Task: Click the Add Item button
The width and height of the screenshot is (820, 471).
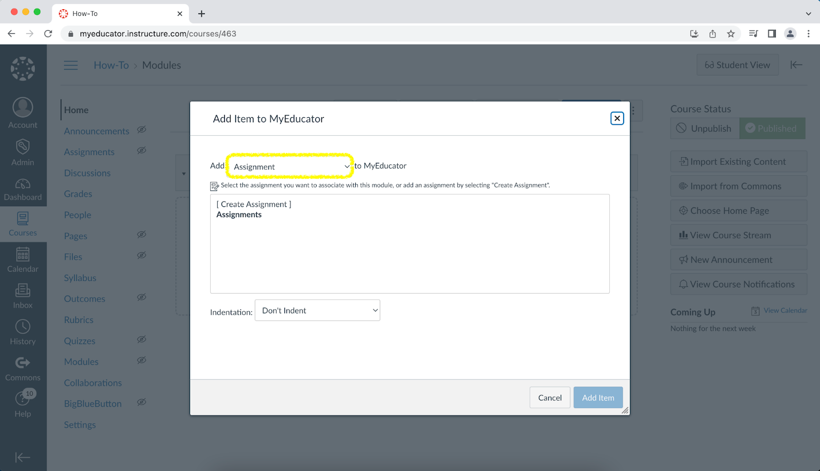Action: 598,397
